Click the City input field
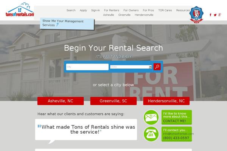This screenshot has width=227, height=151. [x=87, y=67]
